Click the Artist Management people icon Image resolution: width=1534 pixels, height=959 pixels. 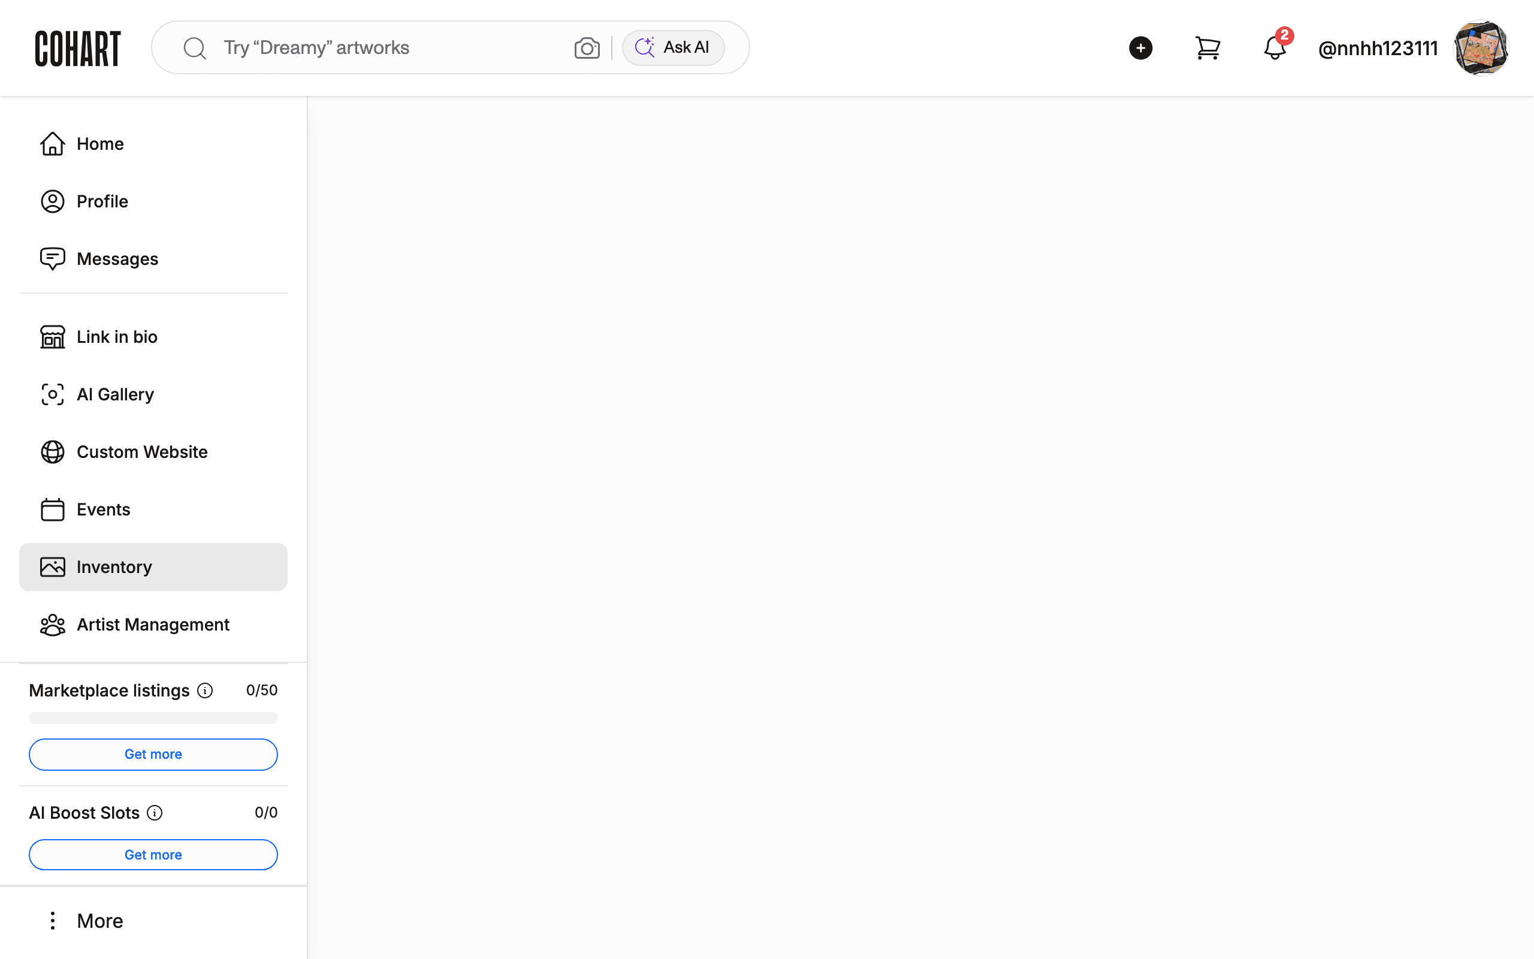(53, 625)
